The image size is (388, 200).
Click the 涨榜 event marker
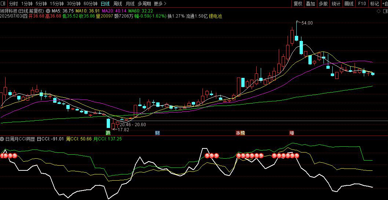click(240, 133)
